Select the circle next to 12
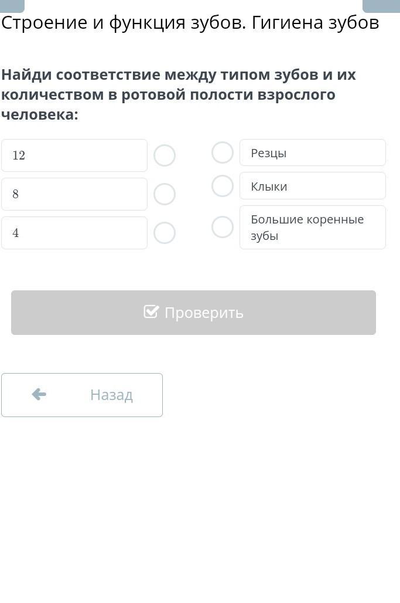The height and width of the screenshot is (603, 400). pyautogui.click(x=165, y=155)
